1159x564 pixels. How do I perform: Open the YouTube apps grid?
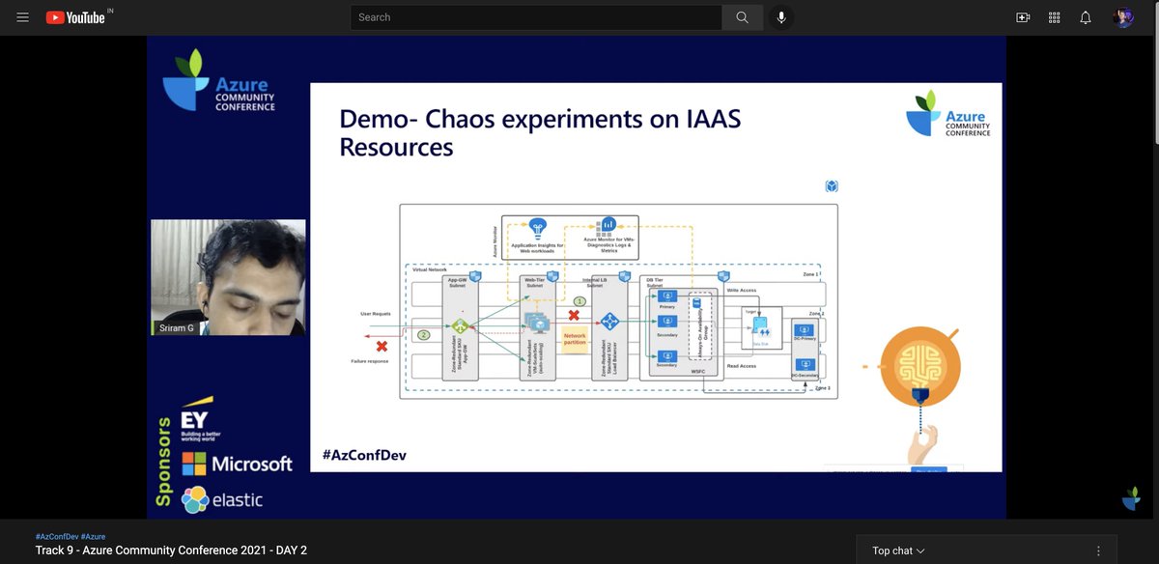(1055, 17)
